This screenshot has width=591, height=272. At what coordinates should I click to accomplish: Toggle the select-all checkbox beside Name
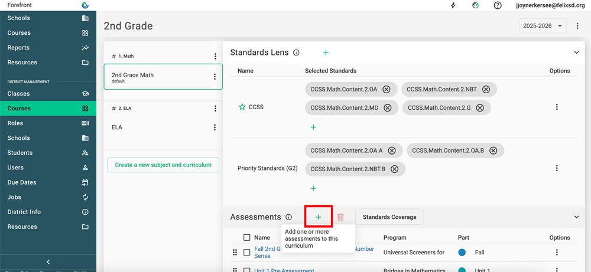pyautogui.click(x=247, y=238)
